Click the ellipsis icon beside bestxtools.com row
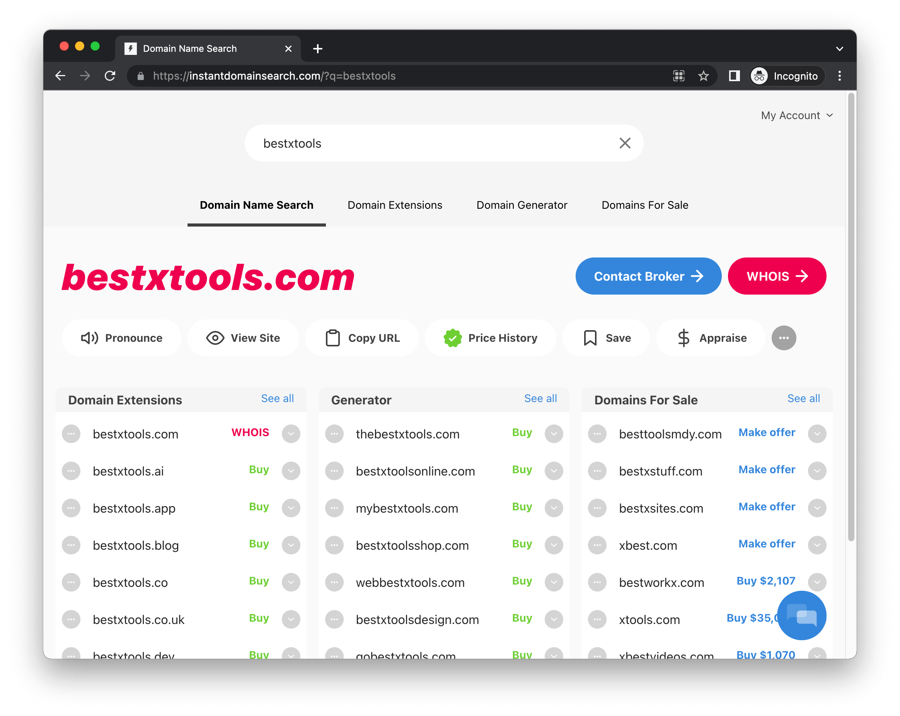Screen dimensions: 900x716 coord(72,434)
